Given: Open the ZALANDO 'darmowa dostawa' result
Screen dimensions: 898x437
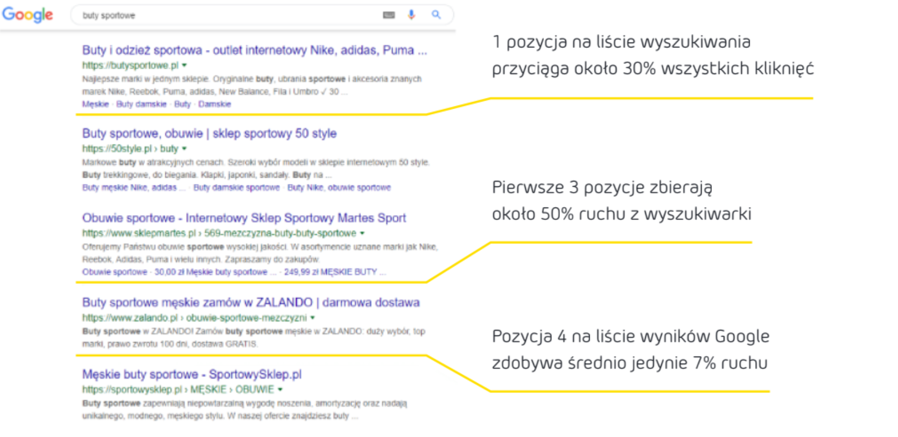Looking at the screenshot, I should pyautogui.click(x=251, y=303).
